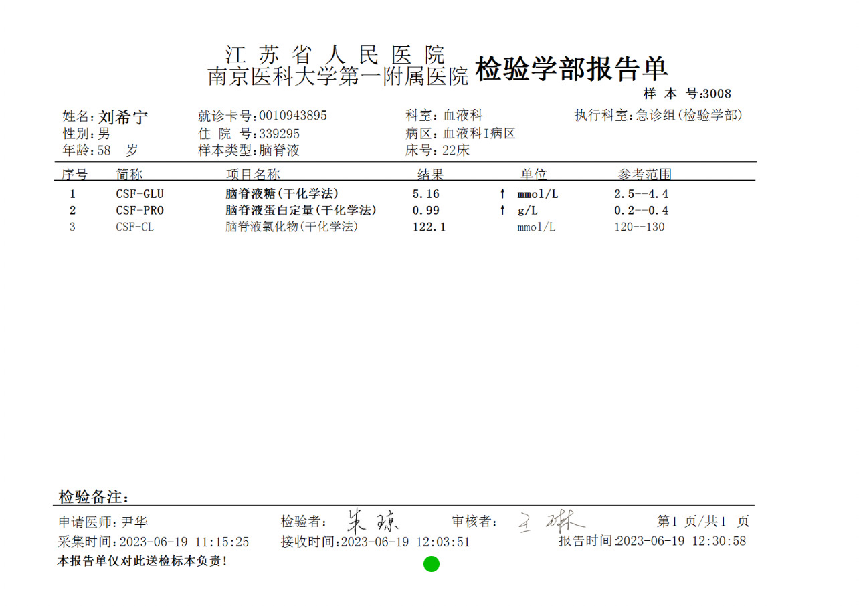The width and height of the screenshot is (859, 606).
Task: Click the bed number 22床
Action: point(456,150)
